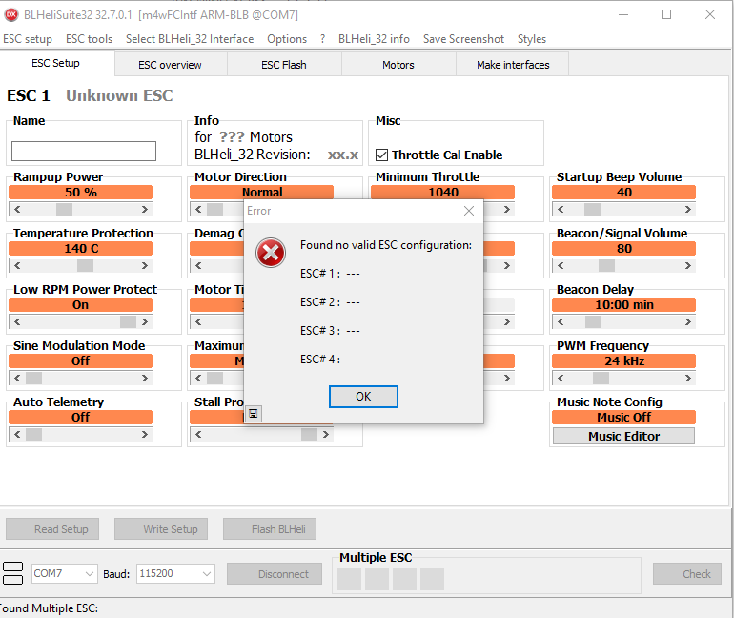Click Motor Direction left arrow

[x=198, y=209]
